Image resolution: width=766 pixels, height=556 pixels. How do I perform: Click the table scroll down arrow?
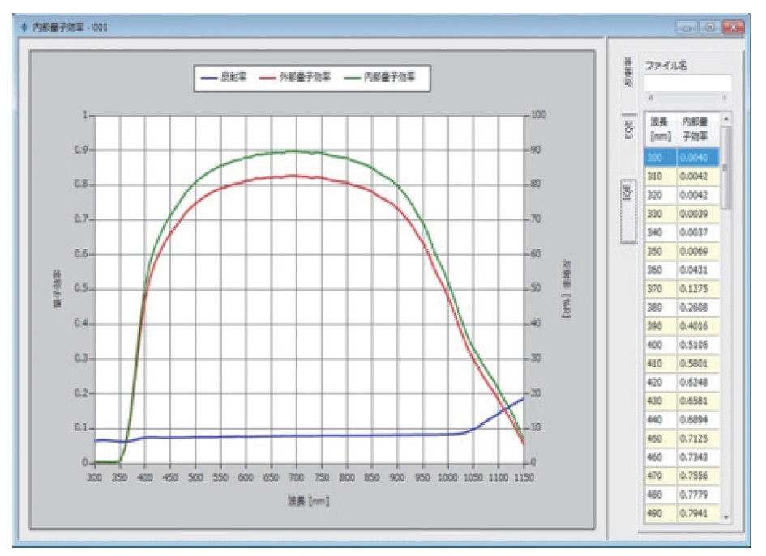click(x=726, y=517)
